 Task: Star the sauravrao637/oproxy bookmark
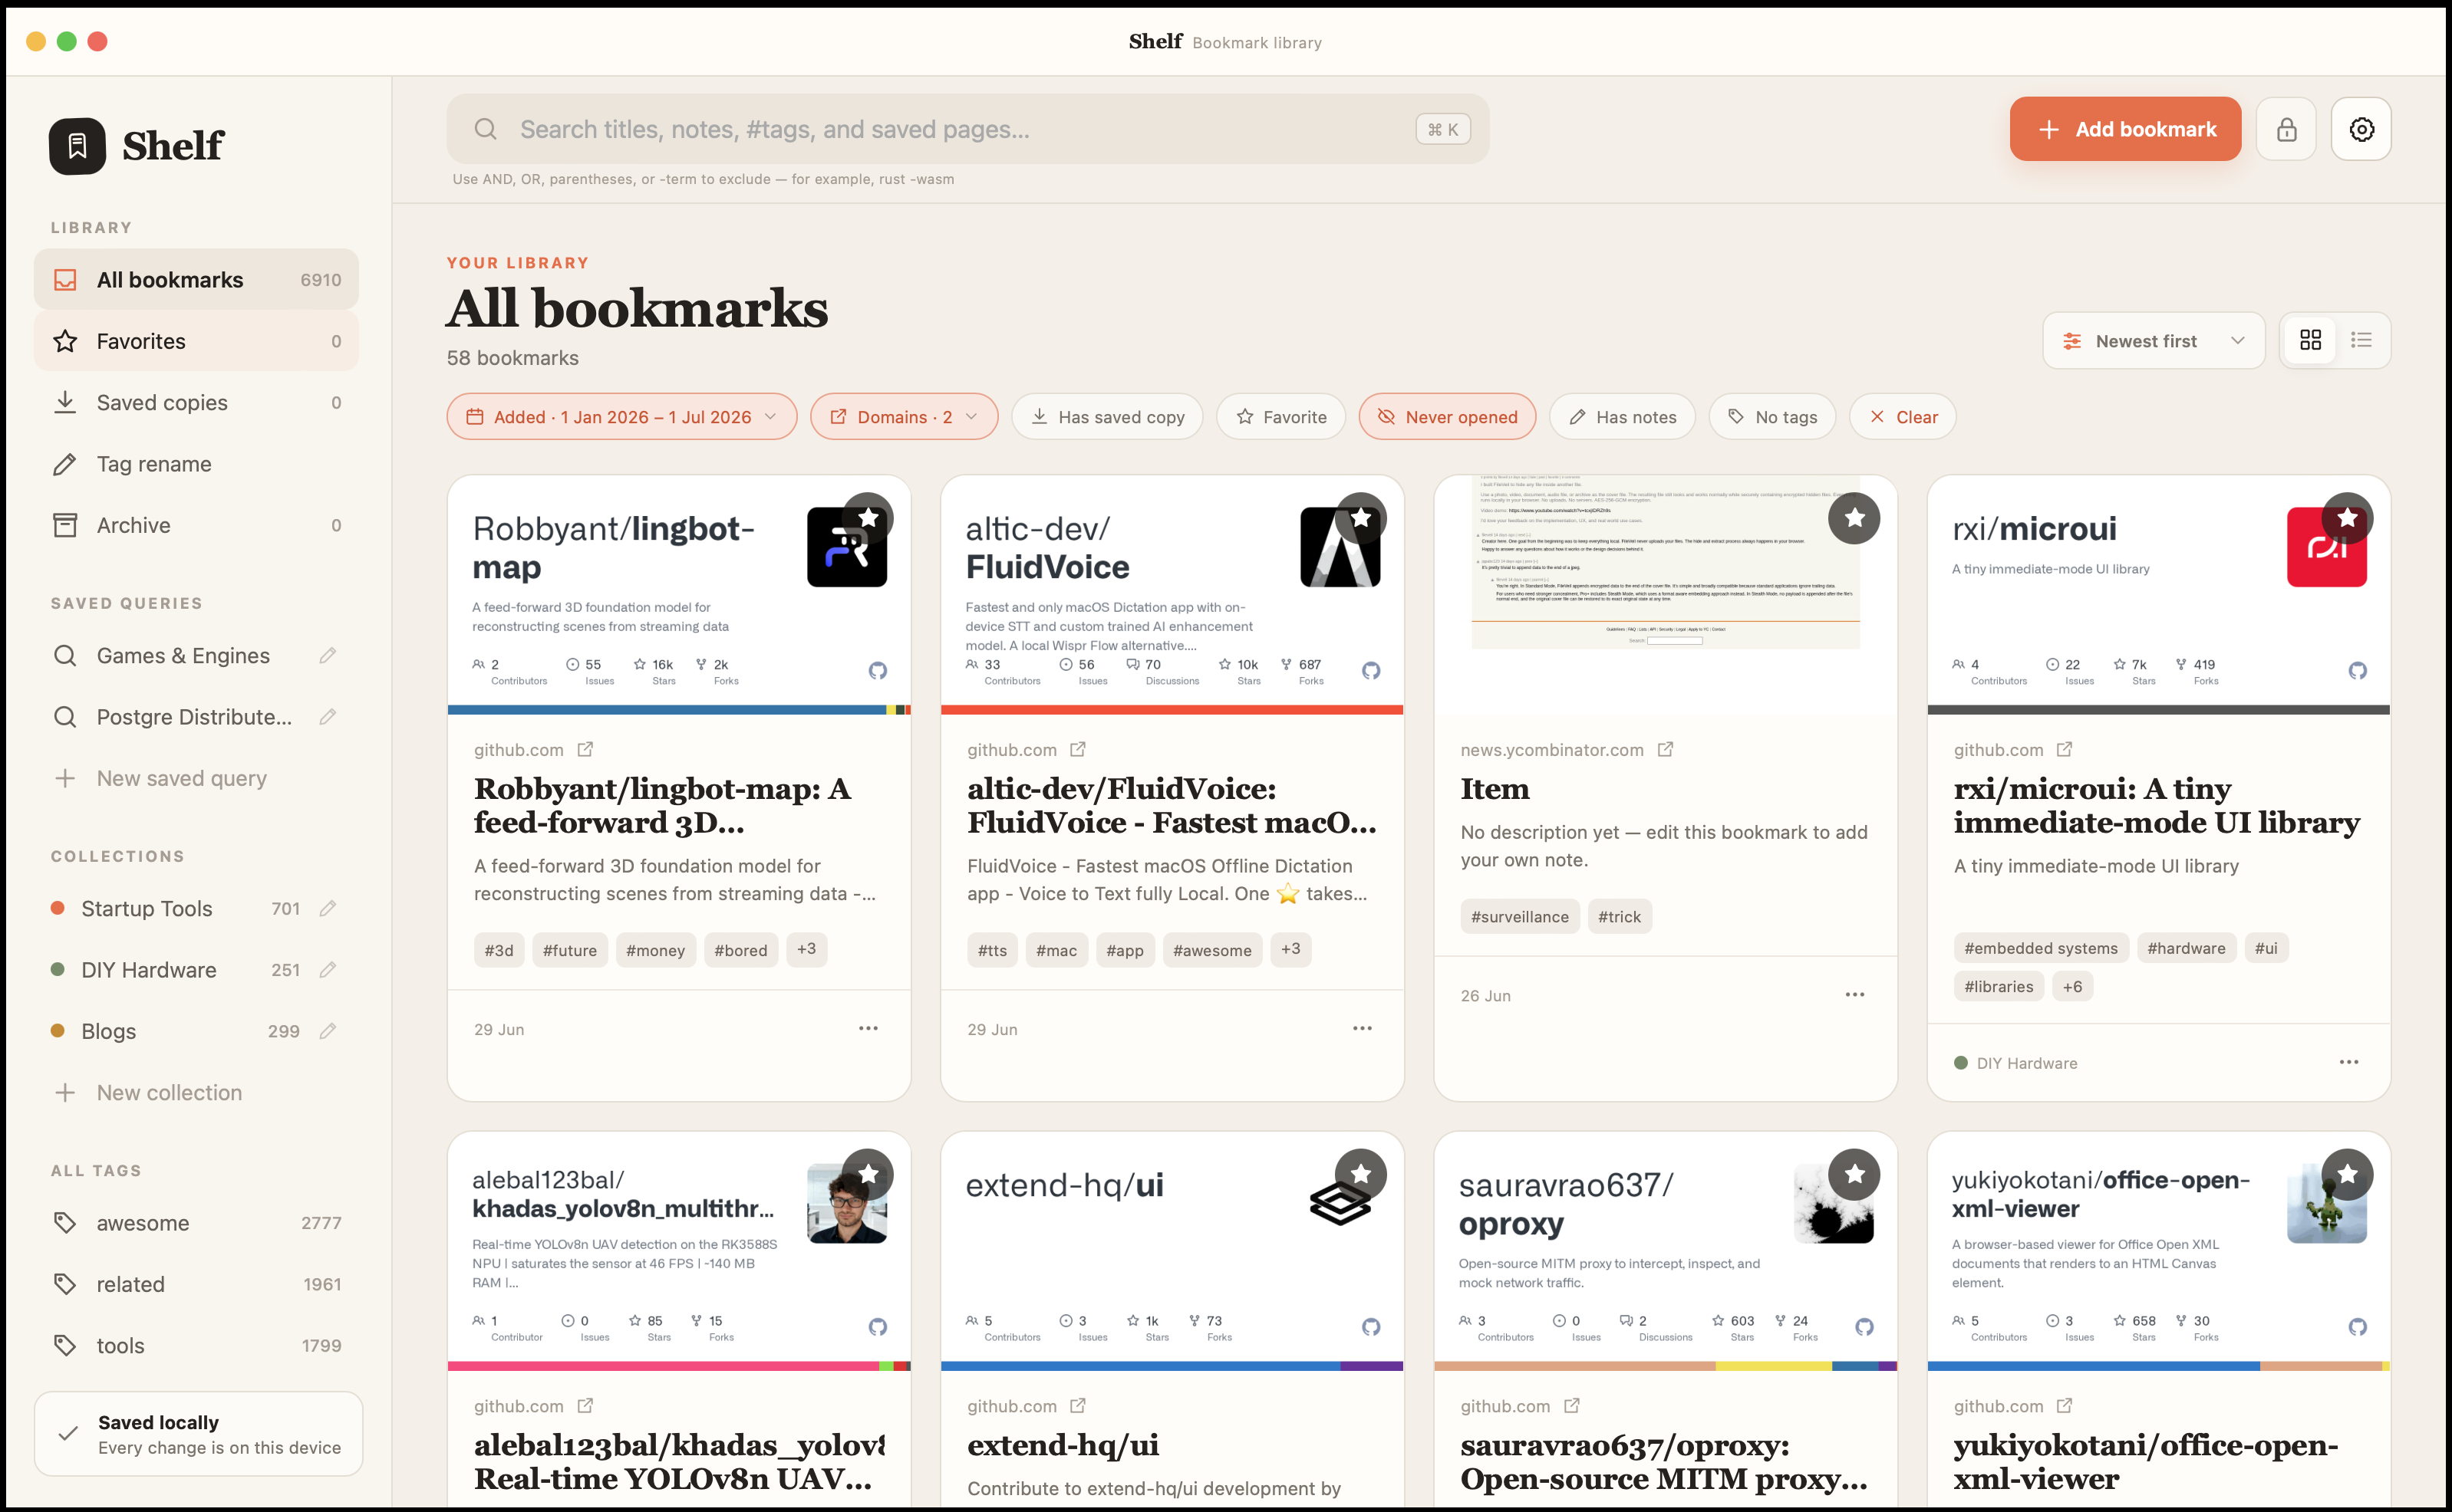click(x=1854, y=1174)
